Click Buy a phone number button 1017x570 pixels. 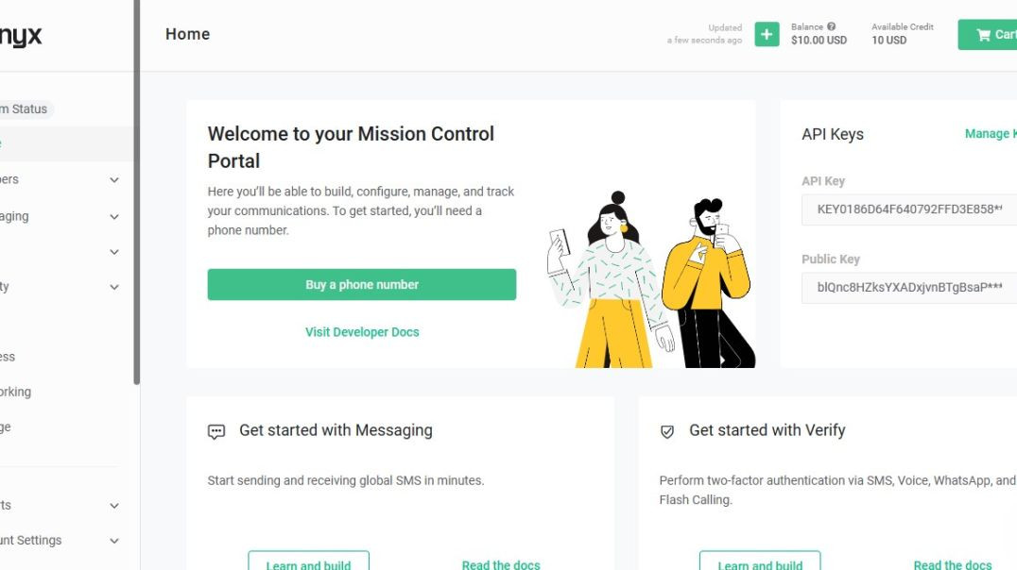coord(362,284)
